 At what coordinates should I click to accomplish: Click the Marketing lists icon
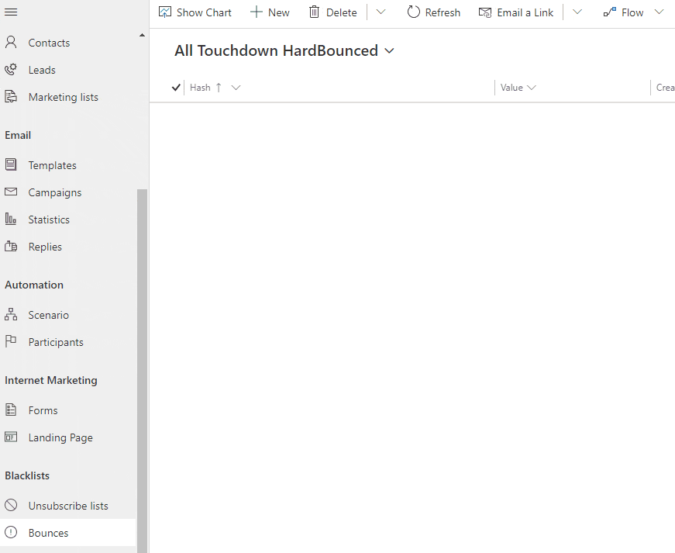[12, 96]
